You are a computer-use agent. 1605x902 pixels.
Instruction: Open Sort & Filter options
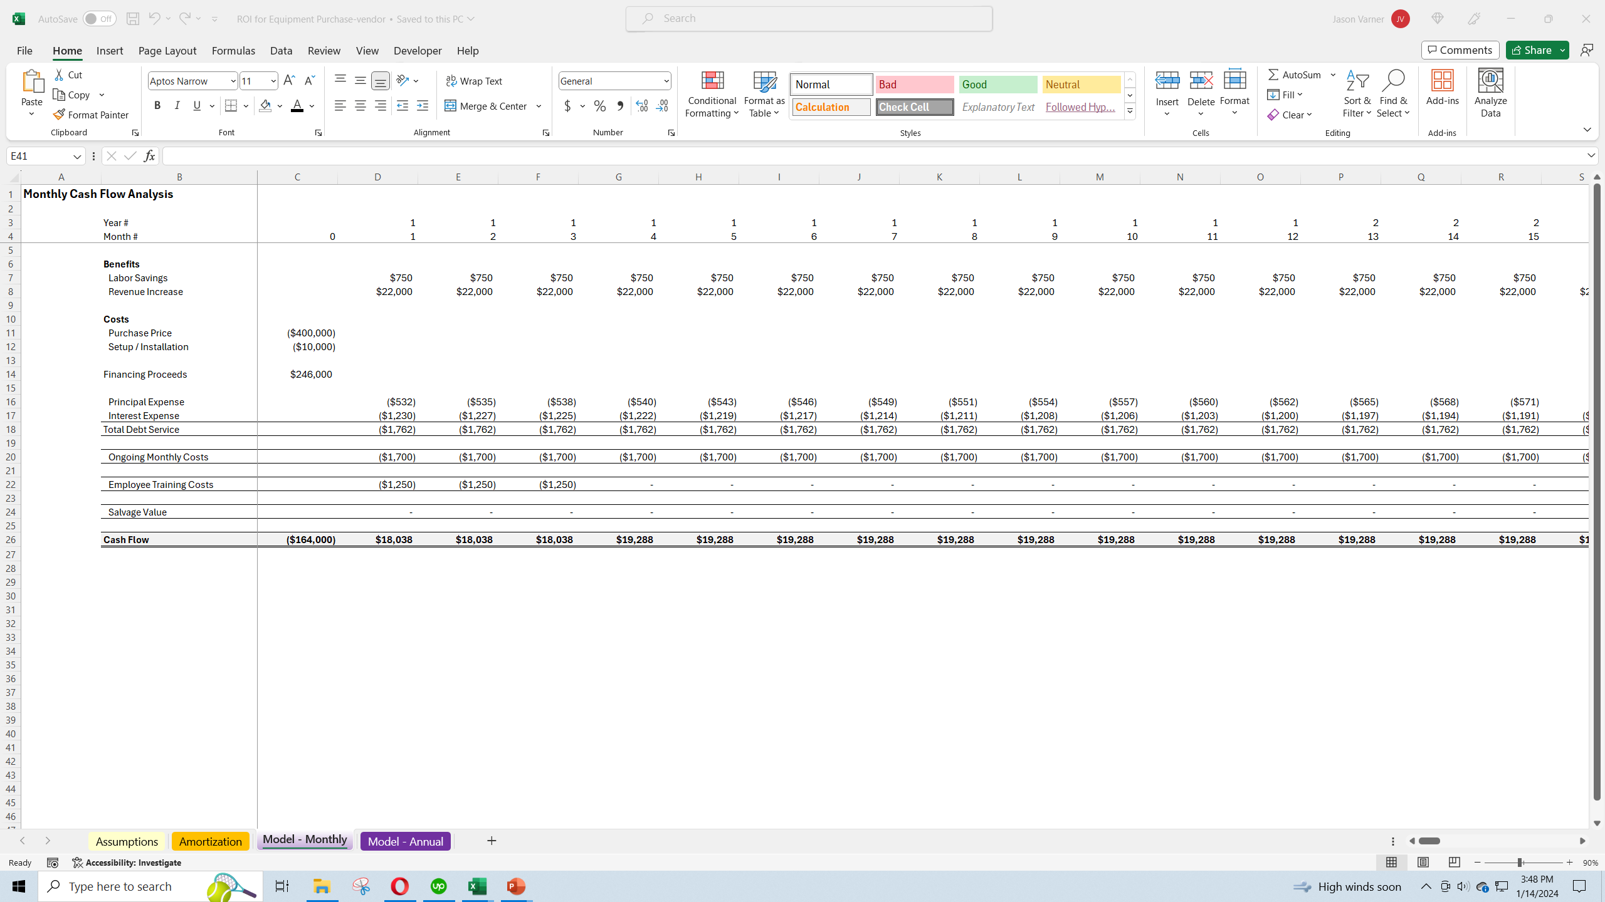pos(1357,93)
